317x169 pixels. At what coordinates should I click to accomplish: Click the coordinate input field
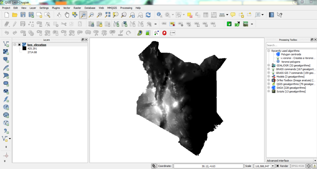[x=208, y=166]
